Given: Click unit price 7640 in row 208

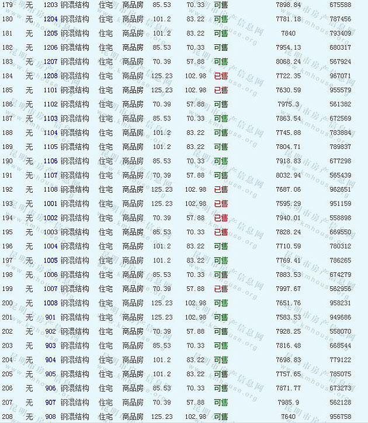Looking at the screenshot, I should (289, 417).
